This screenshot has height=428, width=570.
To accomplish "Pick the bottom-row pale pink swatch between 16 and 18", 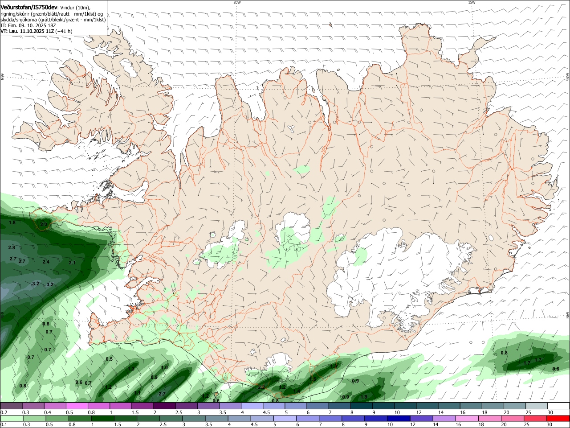I will pyautogui.click(x=467, y=418).
